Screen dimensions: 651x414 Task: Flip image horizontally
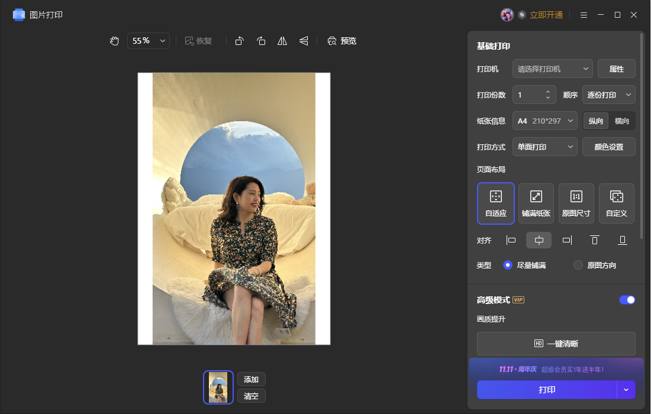pos(282,41)
